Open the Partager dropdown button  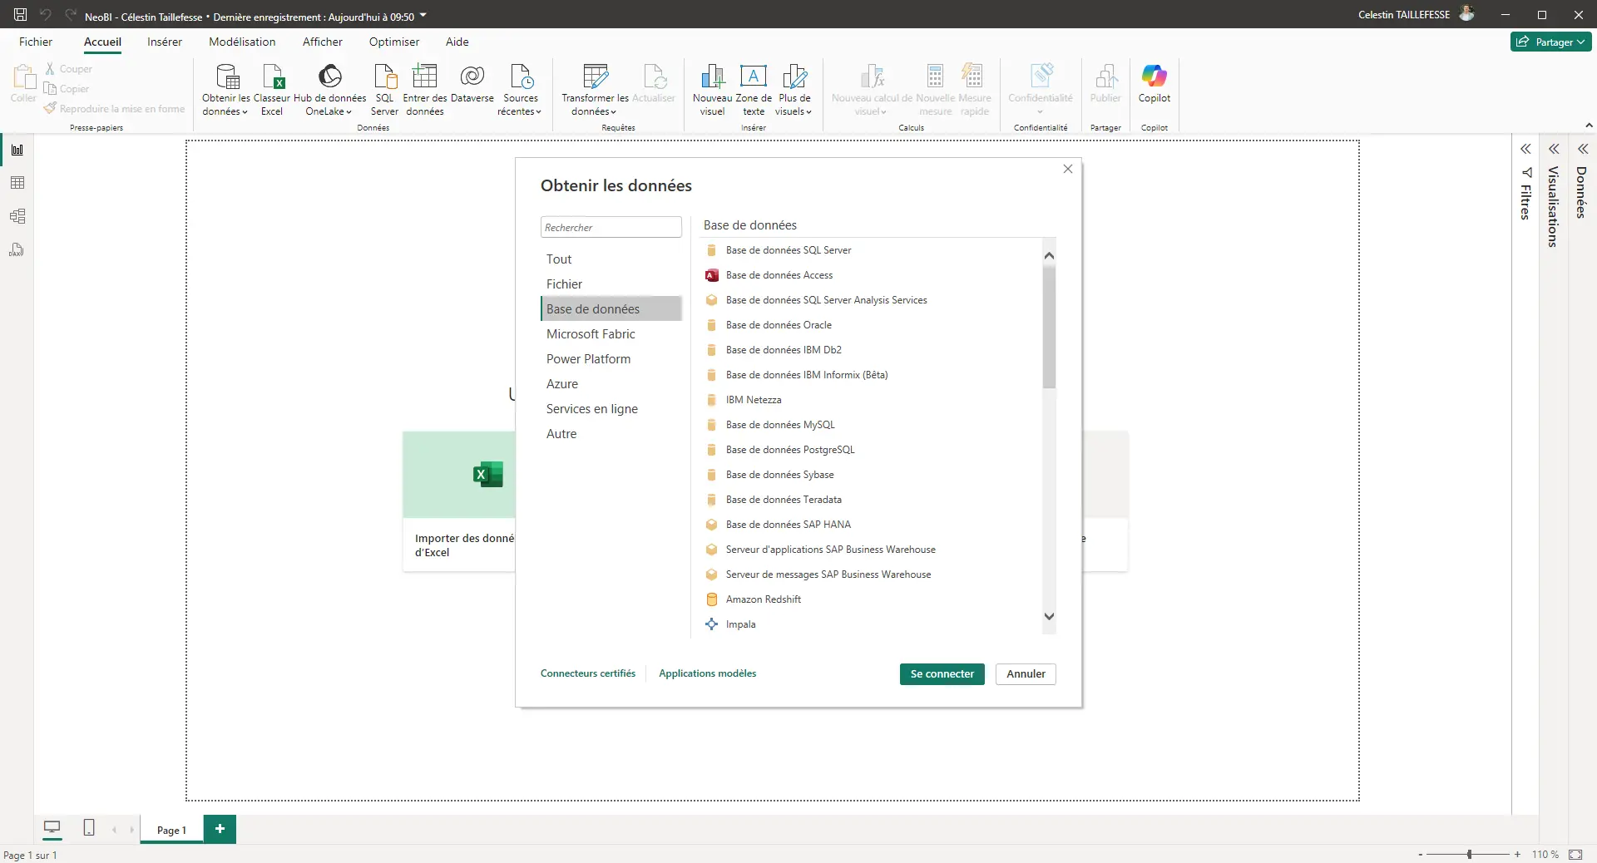[x=1551, y=42]
